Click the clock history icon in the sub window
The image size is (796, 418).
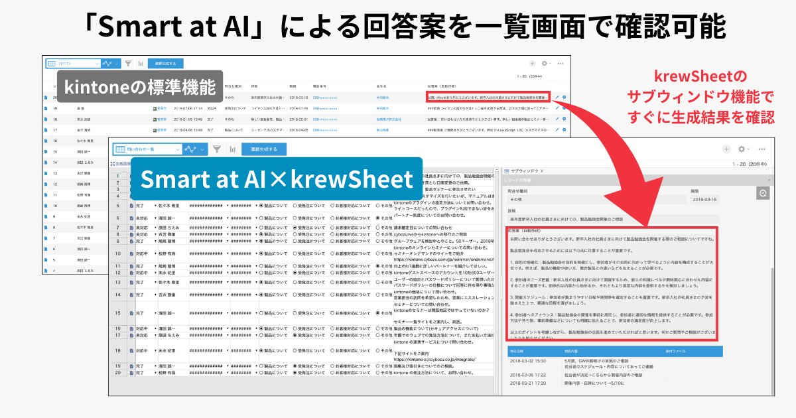click(763, 192)
